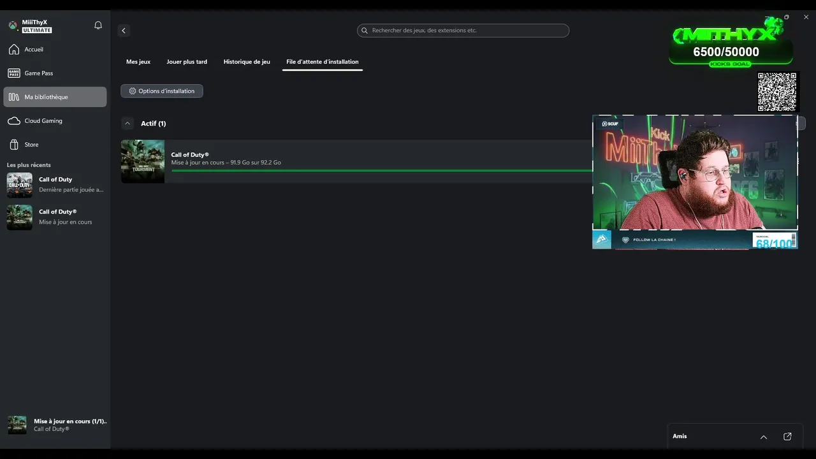Click the Store bag icon
The image size is (816, 459).
tap(13, 145)
